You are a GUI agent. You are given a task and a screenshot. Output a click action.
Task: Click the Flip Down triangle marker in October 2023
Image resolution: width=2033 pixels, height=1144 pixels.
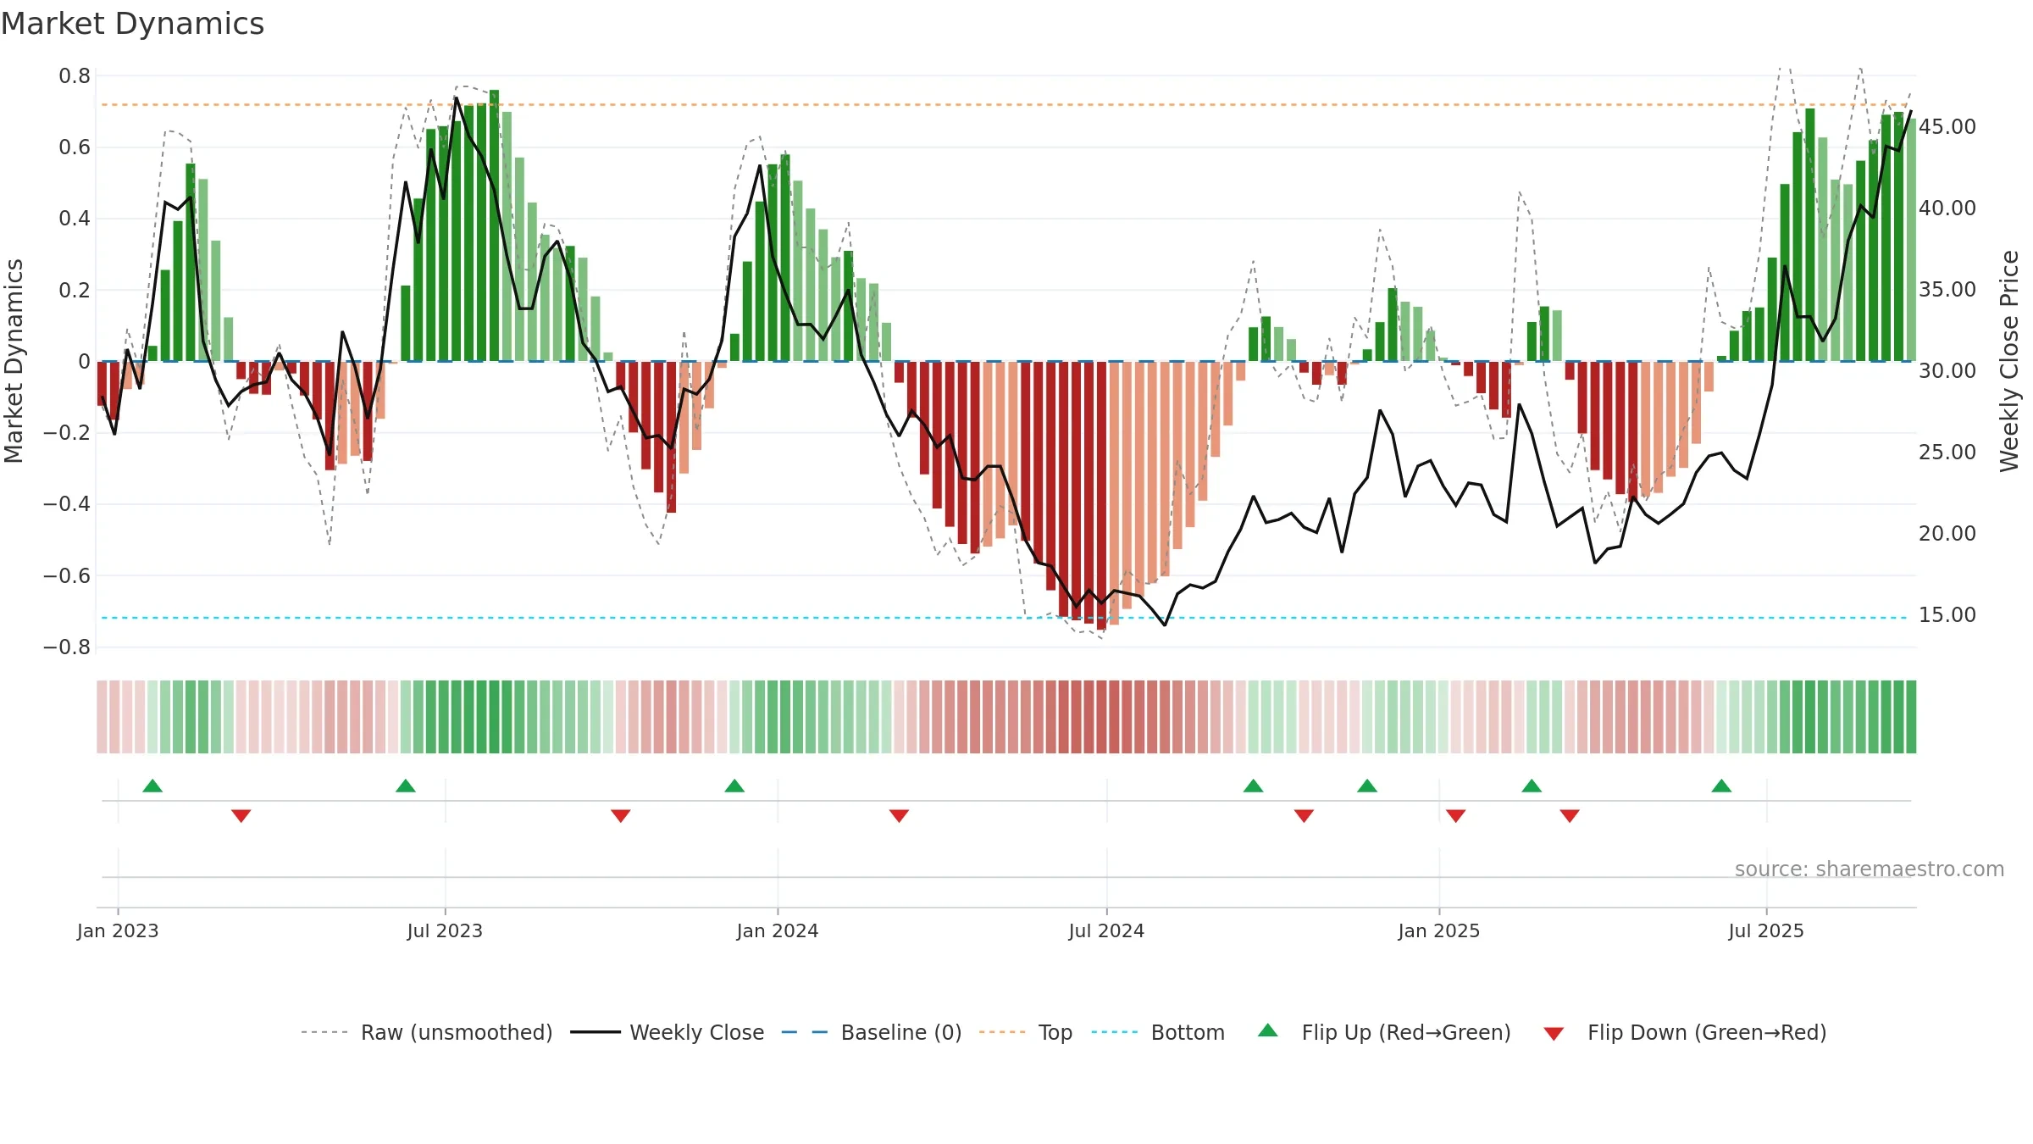click(620, 816)
